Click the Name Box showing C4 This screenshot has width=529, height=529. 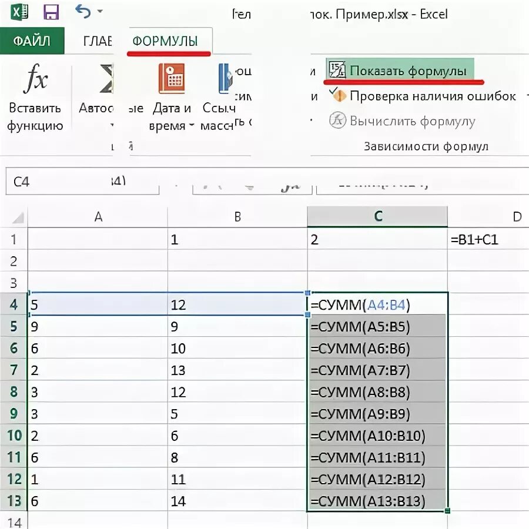pyautogui.click(x=82, y=182)
